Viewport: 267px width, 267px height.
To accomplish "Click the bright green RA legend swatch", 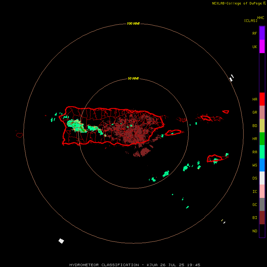I will click(x=262, y=152).
